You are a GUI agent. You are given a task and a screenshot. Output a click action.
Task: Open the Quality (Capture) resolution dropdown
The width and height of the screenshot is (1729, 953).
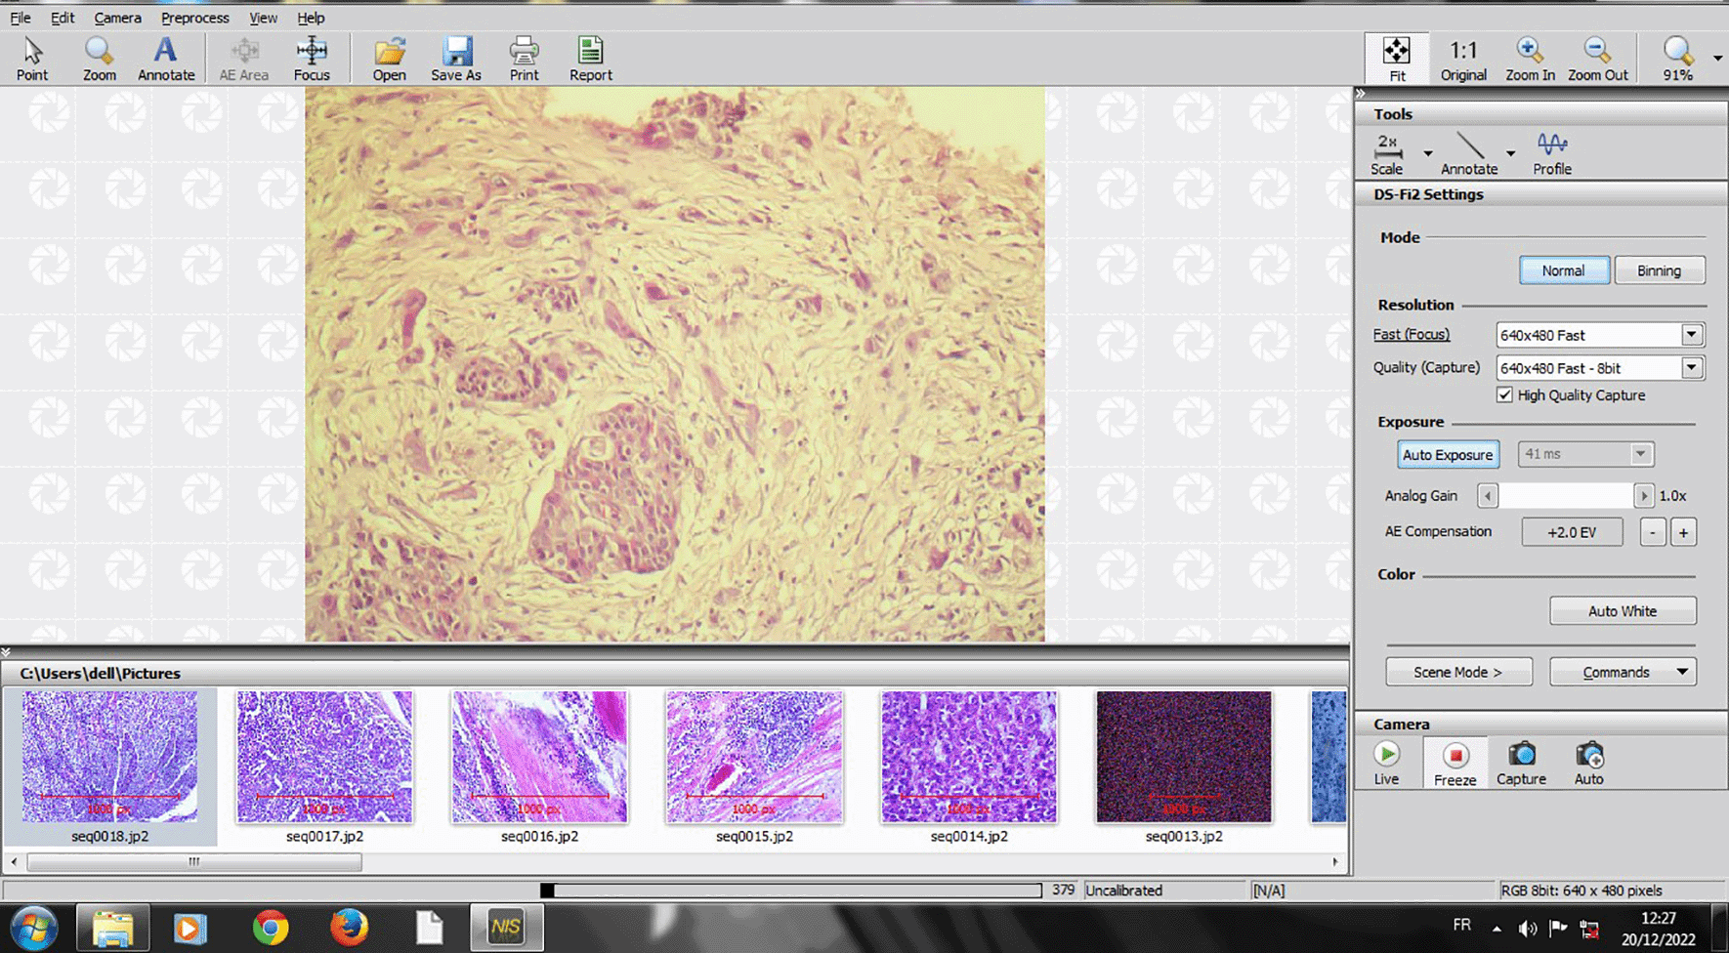[x=1692, y=368]
